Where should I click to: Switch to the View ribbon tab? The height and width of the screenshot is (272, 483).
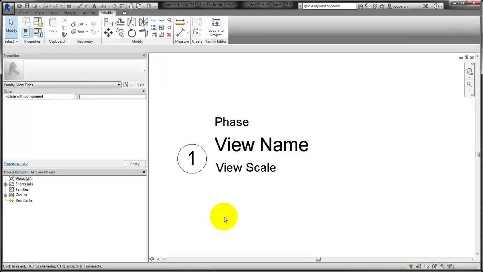coord(54,13)
